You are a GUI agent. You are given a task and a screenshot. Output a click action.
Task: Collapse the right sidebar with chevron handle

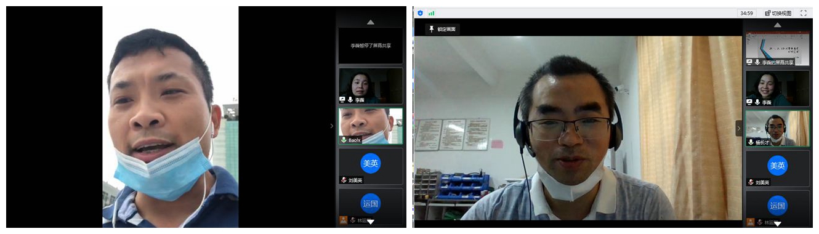click(739, 128)
